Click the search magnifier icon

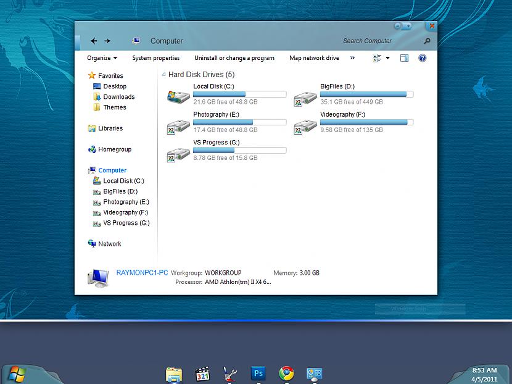point(427,41)
